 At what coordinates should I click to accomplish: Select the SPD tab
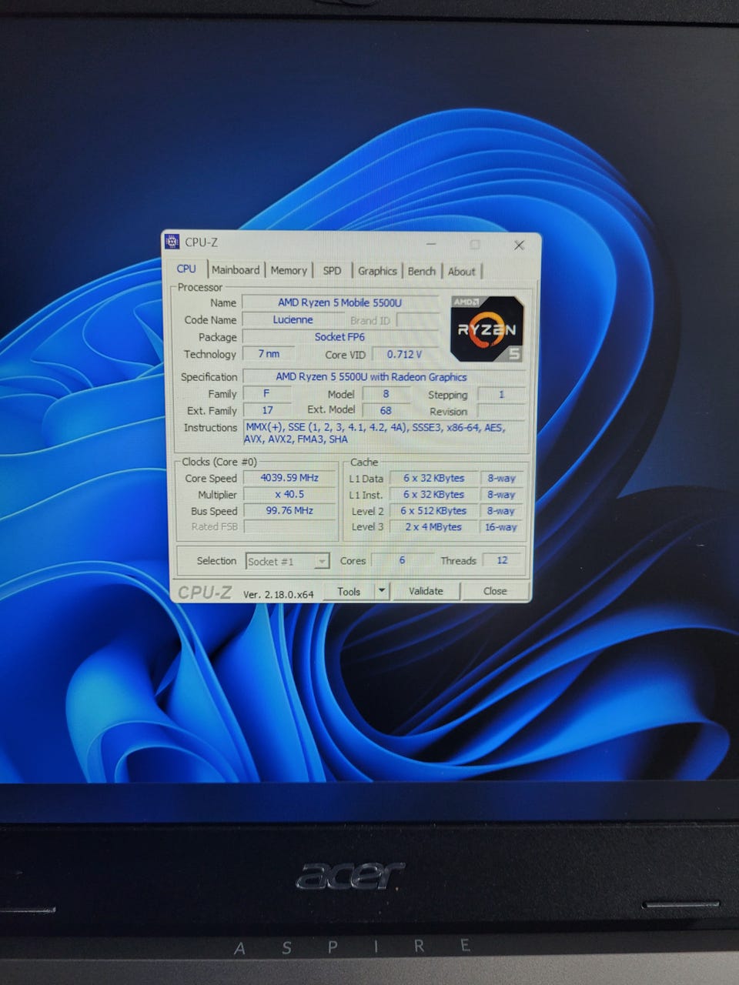pyautogui.click(x=332, y=271)
